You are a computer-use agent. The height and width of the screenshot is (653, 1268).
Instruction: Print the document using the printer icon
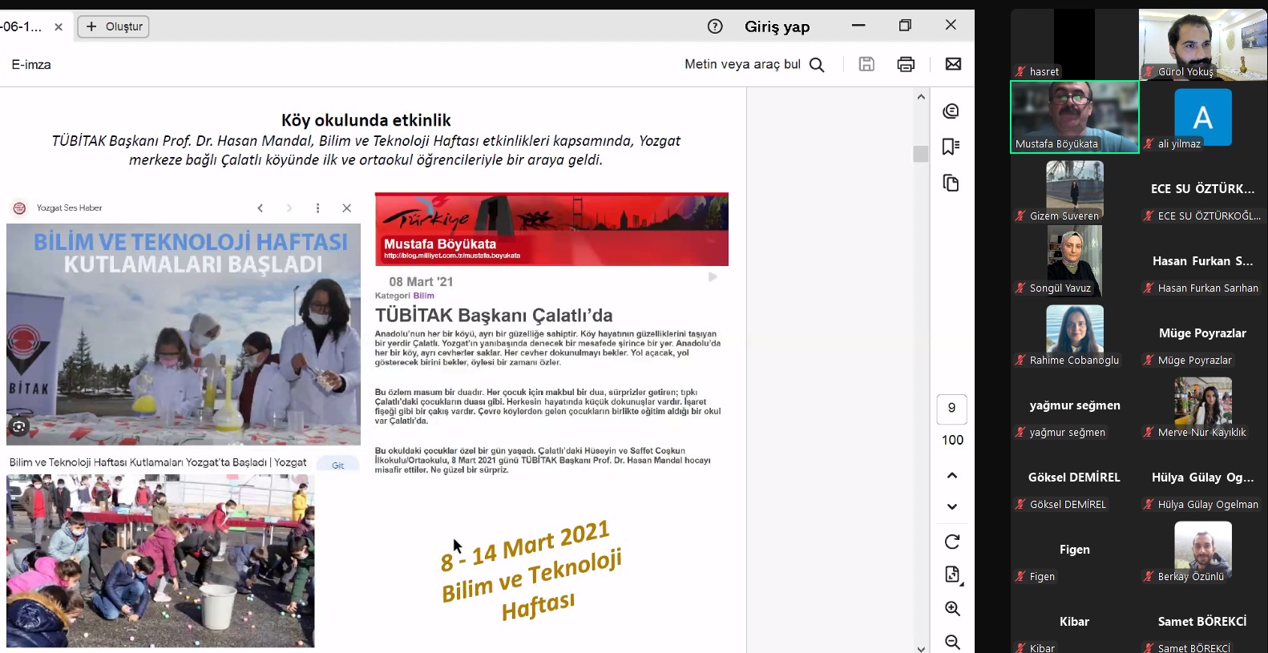click(906, 64)
